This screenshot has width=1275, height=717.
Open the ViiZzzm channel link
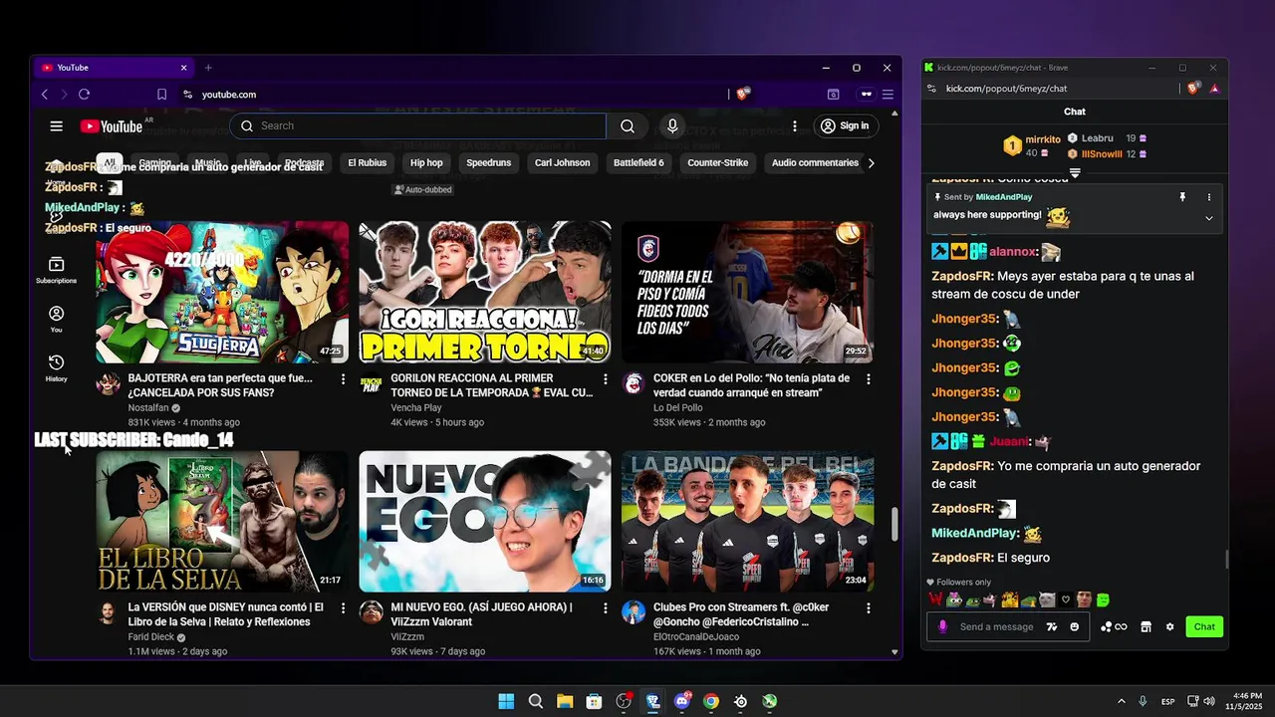(x=407, y=637)
